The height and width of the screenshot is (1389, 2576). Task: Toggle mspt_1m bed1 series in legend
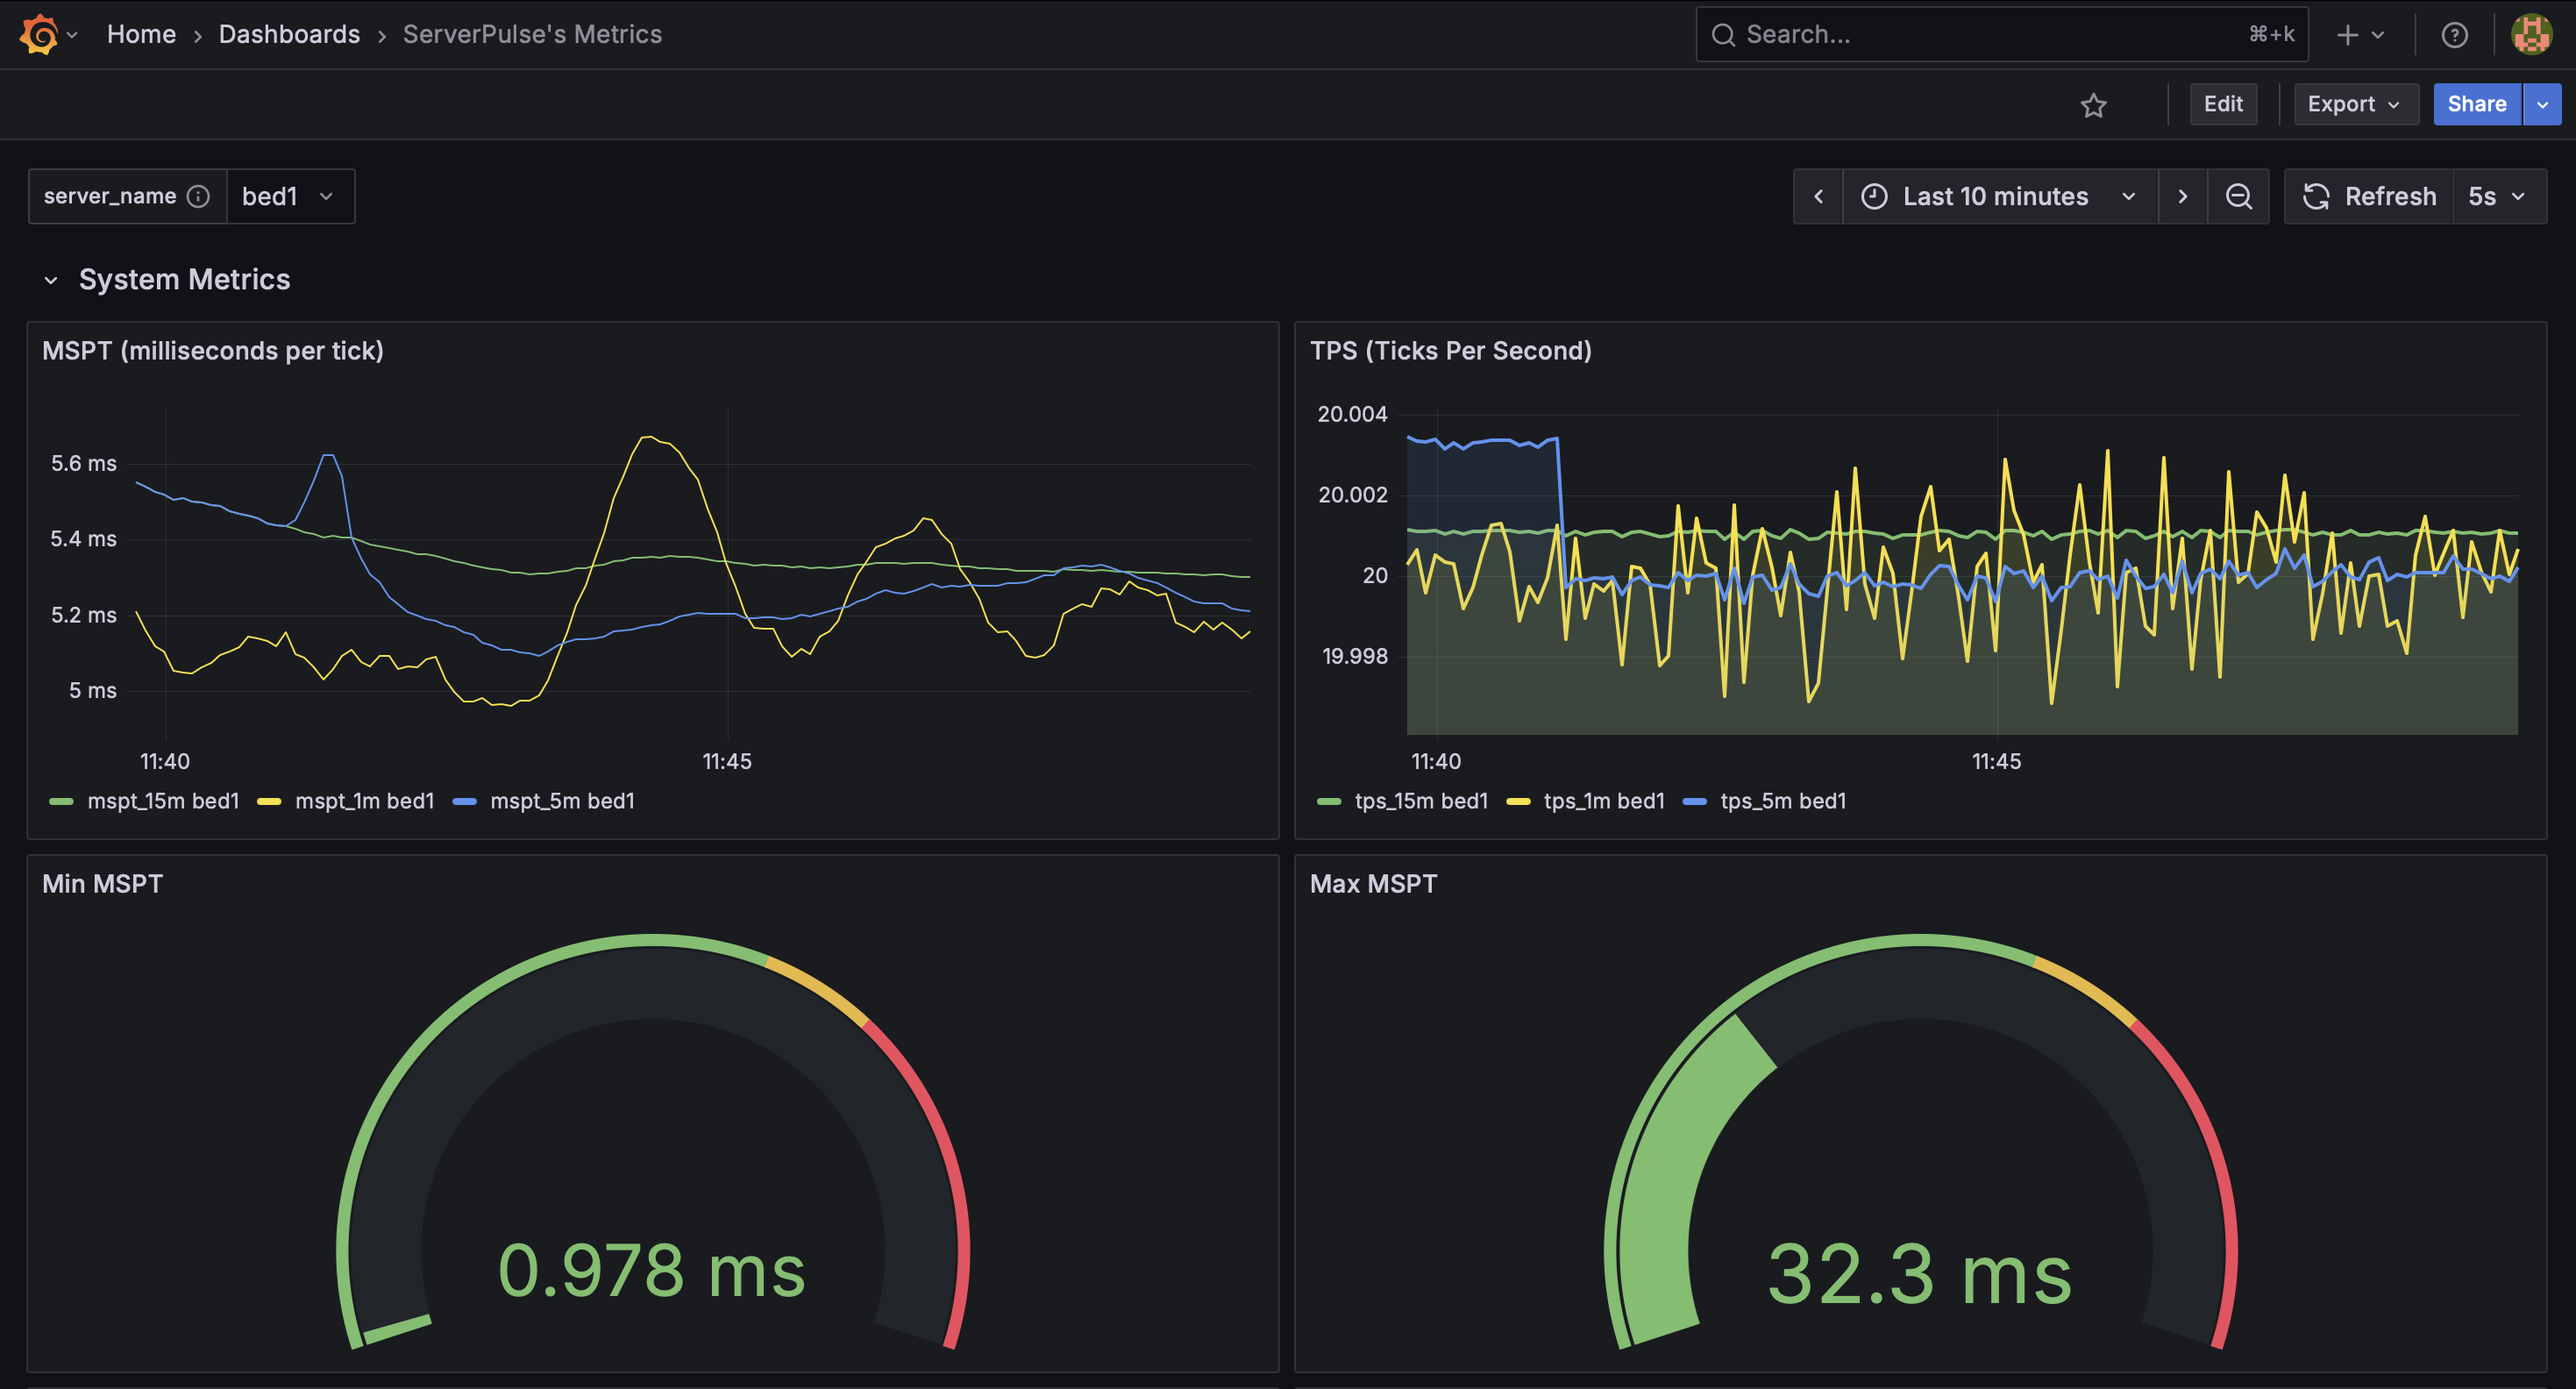click(364, 801)
